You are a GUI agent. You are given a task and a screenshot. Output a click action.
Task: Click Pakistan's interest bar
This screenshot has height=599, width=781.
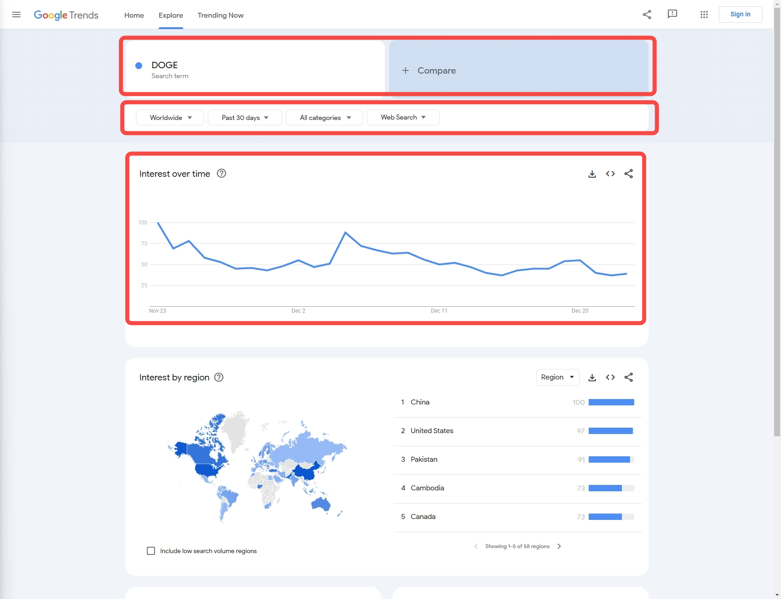[611, 459]
